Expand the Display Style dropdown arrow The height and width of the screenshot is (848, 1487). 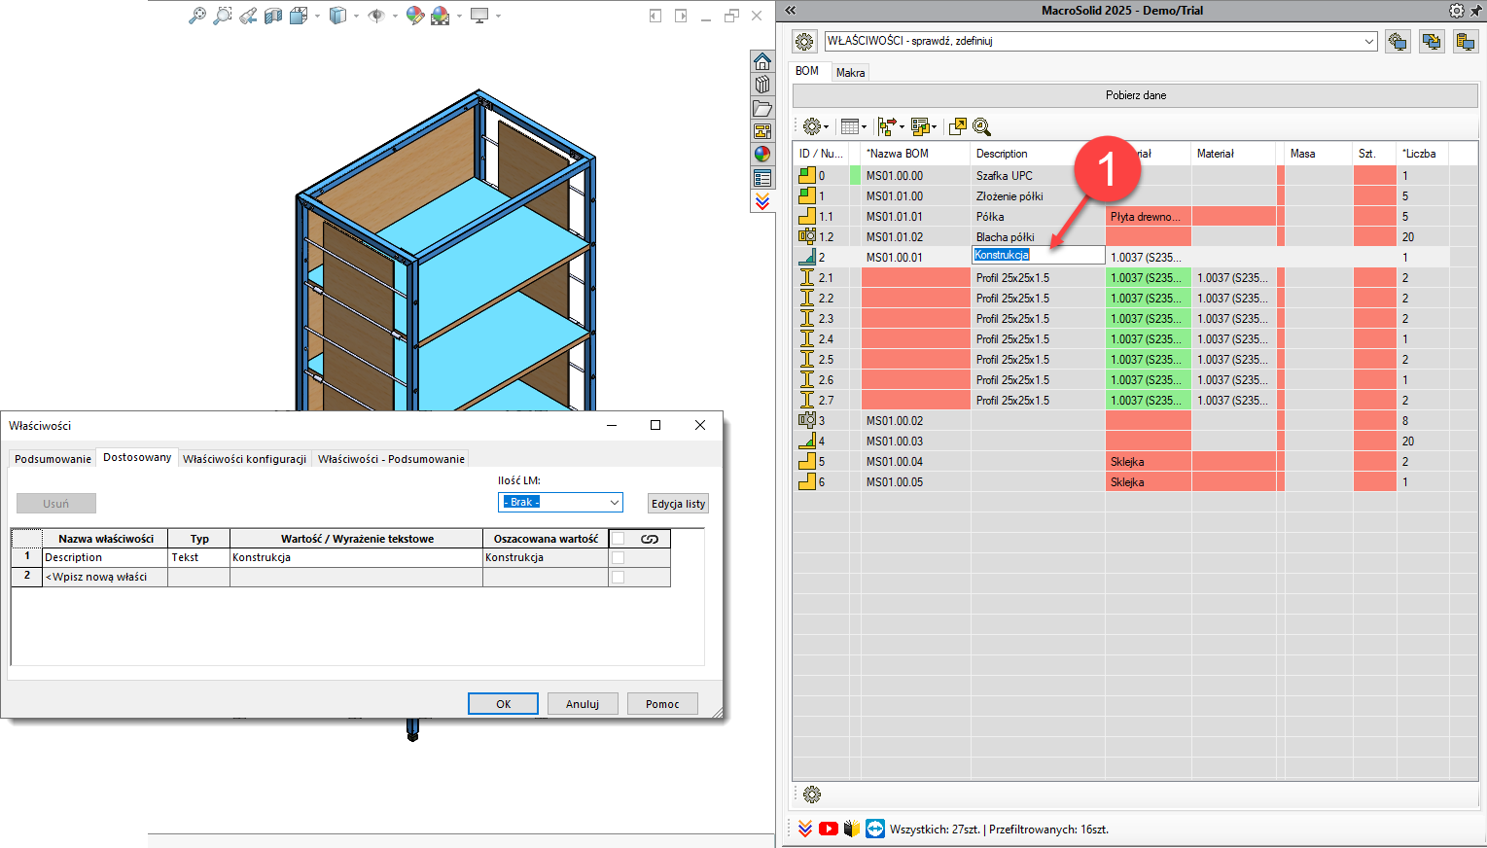(356, 16)
